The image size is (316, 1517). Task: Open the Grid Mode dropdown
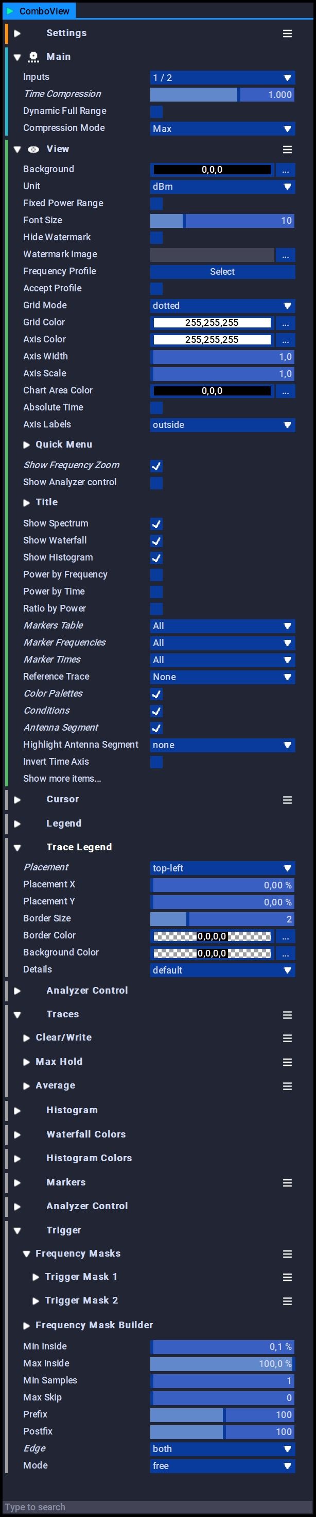(x=223, y=306)
